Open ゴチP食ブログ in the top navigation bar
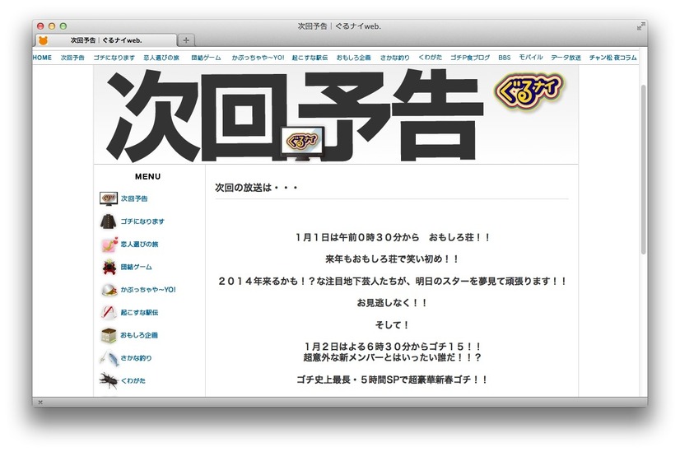 coord(469,58)
